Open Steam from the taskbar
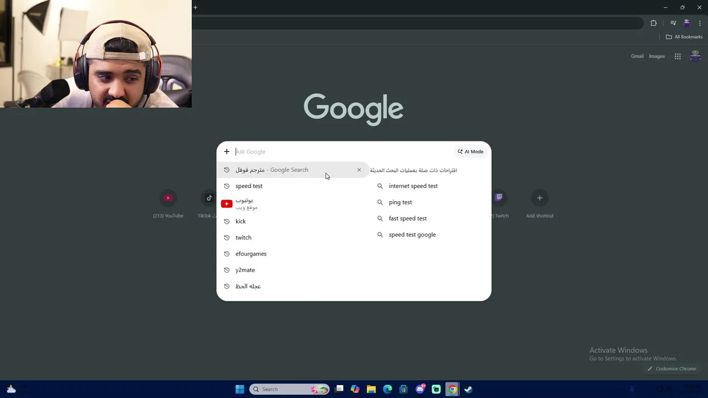708x398 pixels. (468, 389)
